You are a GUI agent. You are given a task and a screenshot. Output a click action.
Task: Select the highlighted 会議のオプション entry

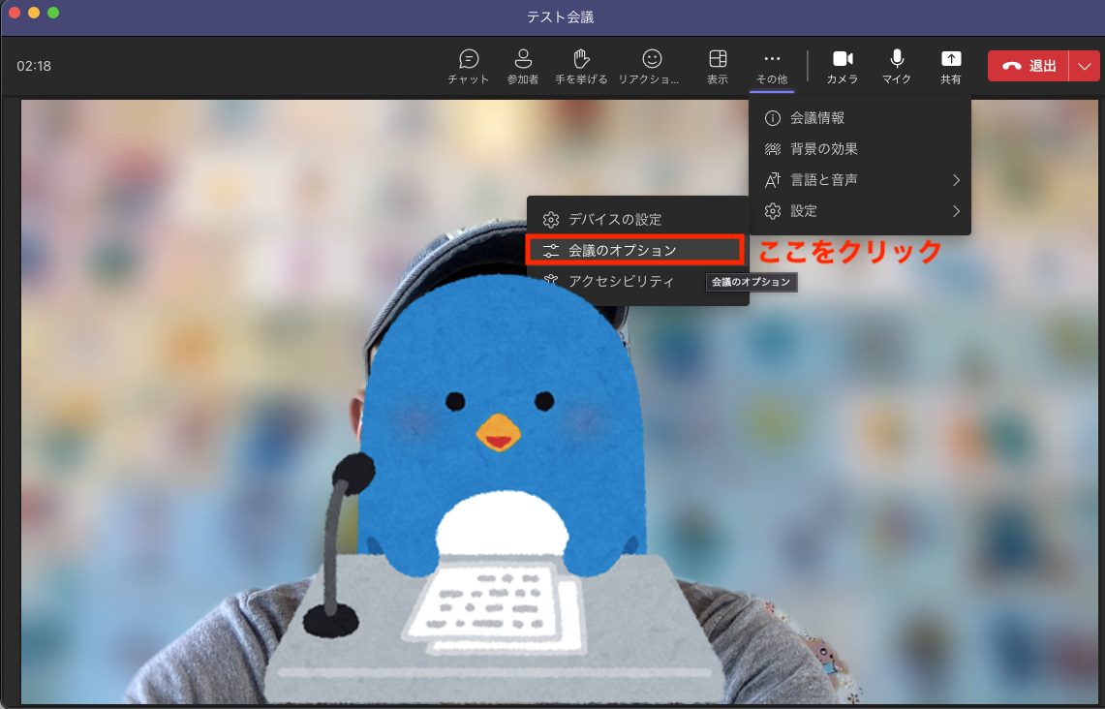[634, 249]
